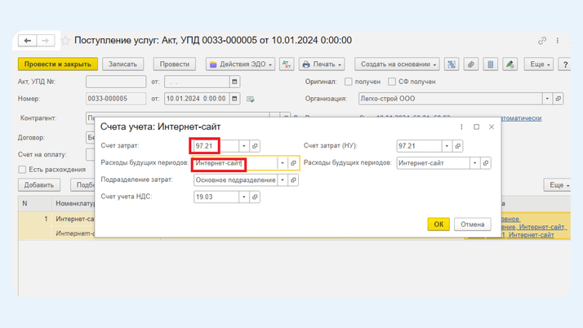Click the Расходы будущих периодов input field

233,163
